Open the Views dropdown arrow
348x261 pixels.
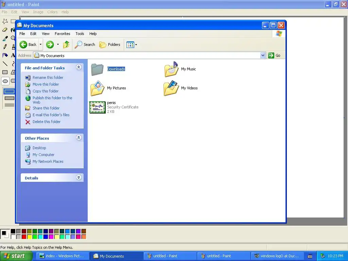tap(136, 45)
